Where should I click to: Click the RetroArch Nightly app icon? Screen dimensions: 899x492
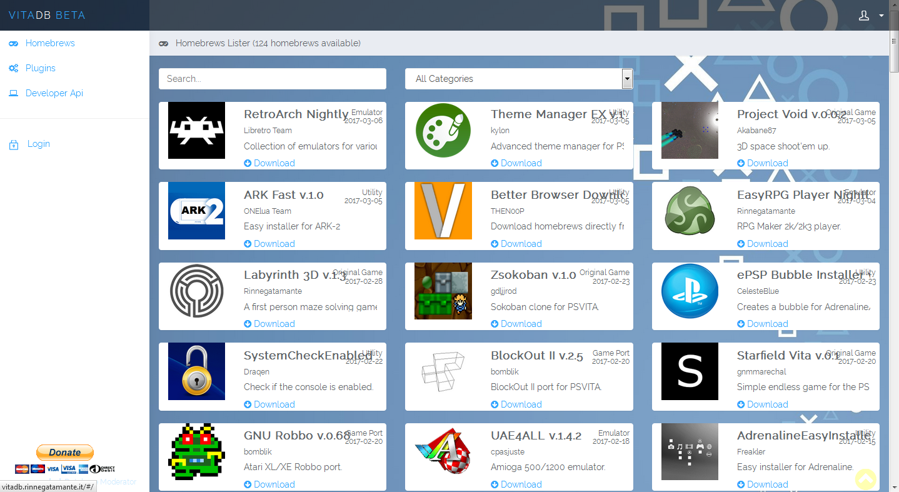(x=196, y=130)
